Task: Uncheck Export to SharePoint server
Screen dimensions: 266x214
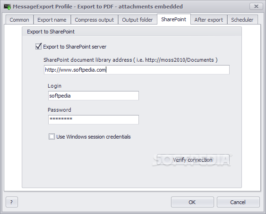Action: coord(39,46)
